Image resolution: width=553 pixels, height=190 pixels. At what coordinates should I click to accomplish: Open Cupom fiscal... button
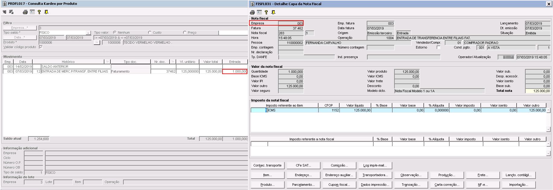(x=339, y=185)
